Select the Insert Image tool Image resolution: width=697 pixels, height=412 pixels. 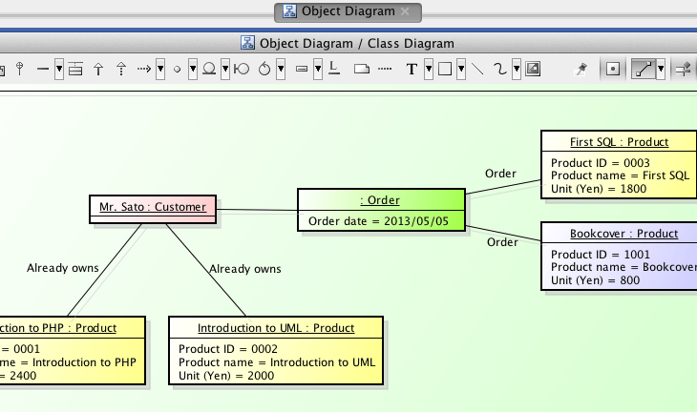pos(533,69)
